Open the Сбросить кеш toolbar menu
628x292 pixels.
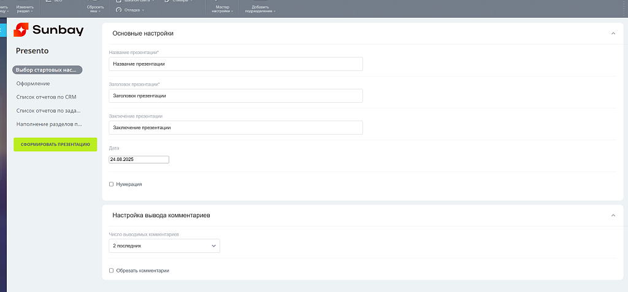tap(95, 9)
